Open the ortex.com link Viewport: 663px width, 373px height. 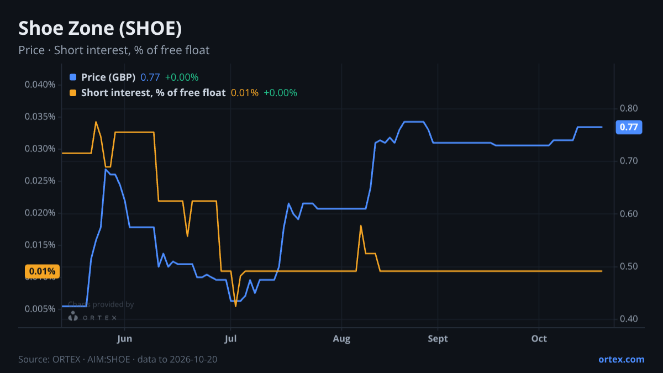click(621, 359)
